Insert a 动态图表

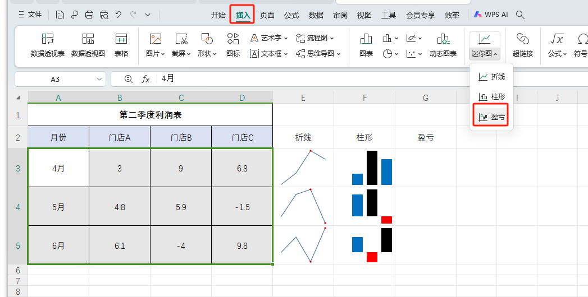(443, 45)
